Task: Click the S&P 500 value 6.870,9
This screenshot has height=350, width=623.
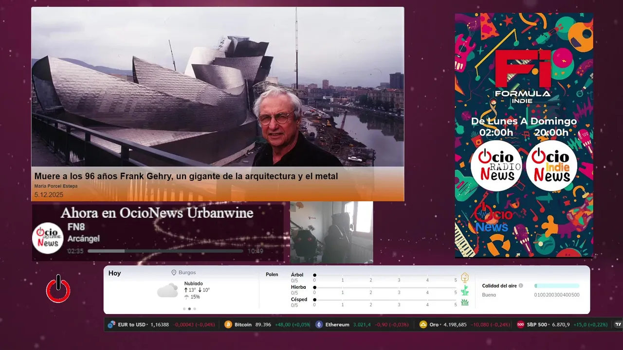Action: point(560,324)
